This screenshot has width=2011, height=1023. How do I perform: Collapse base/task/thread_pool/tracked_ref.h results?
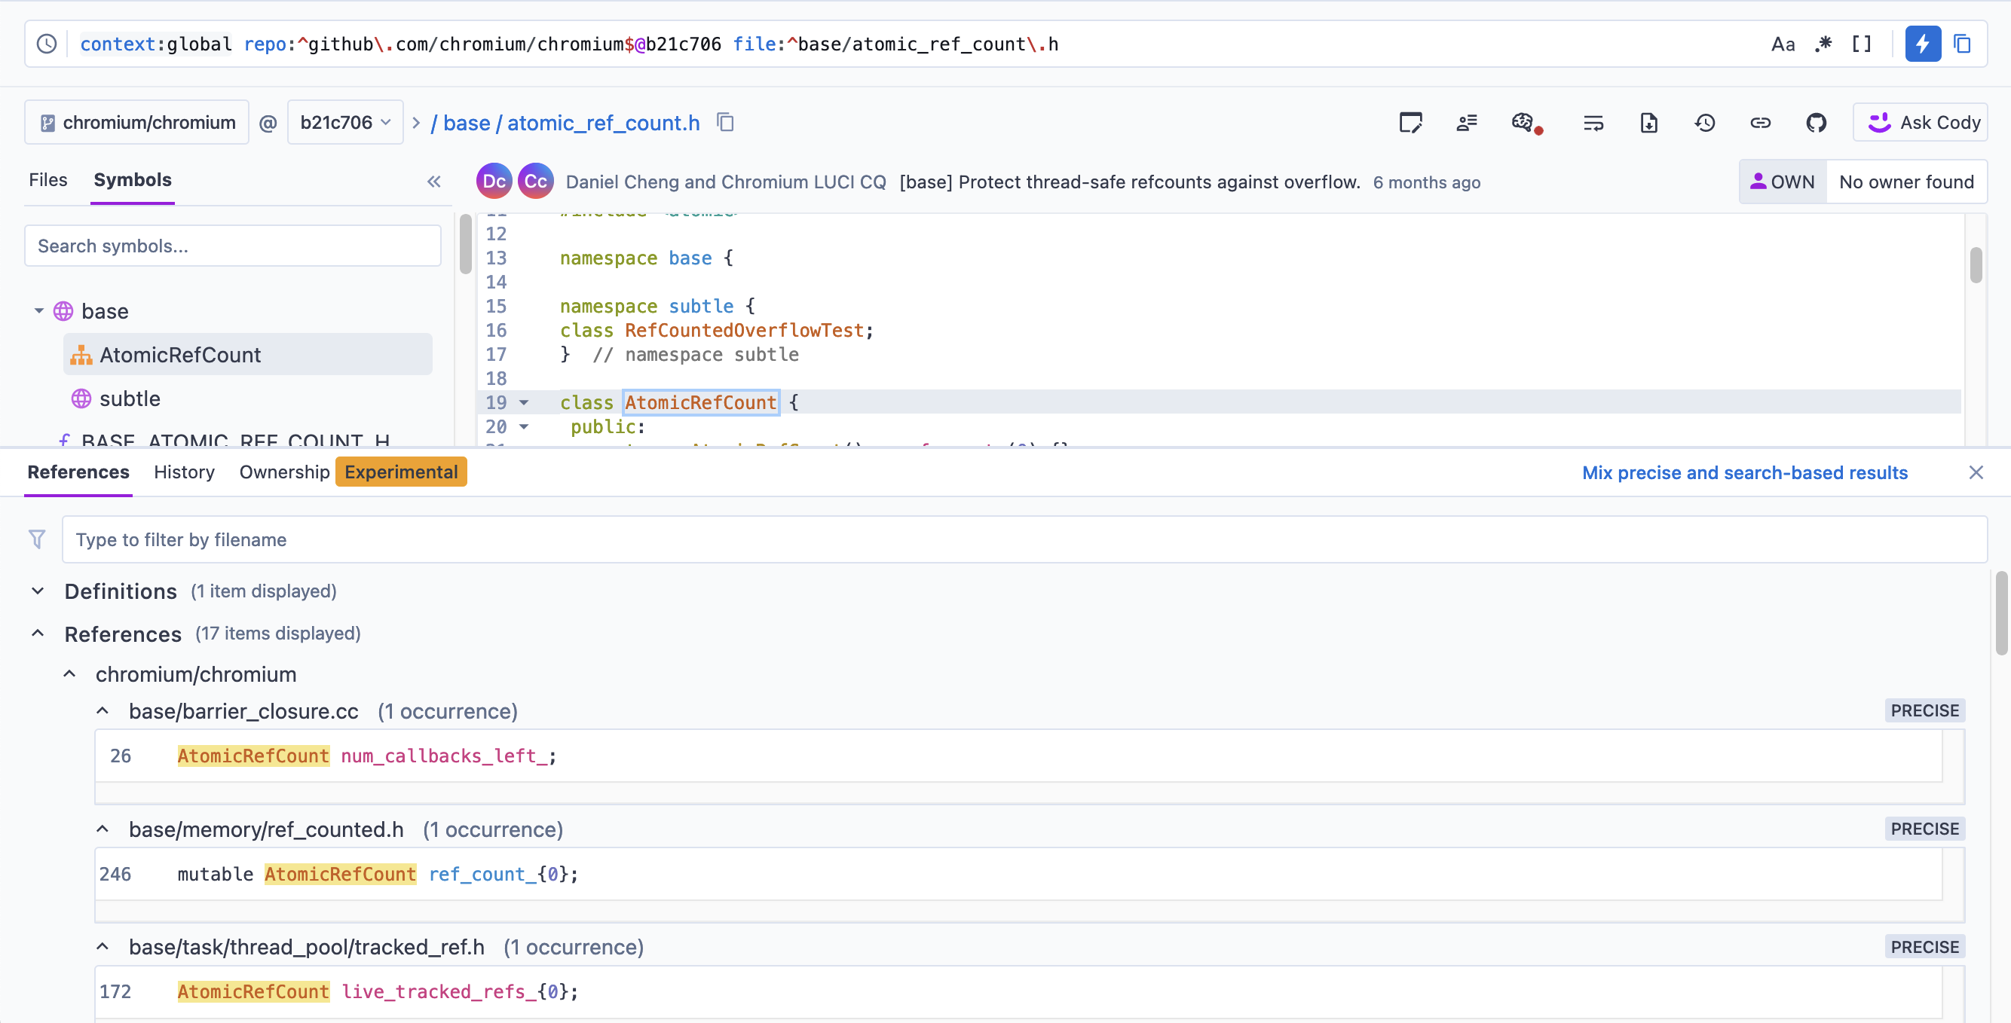coord(103,946)
